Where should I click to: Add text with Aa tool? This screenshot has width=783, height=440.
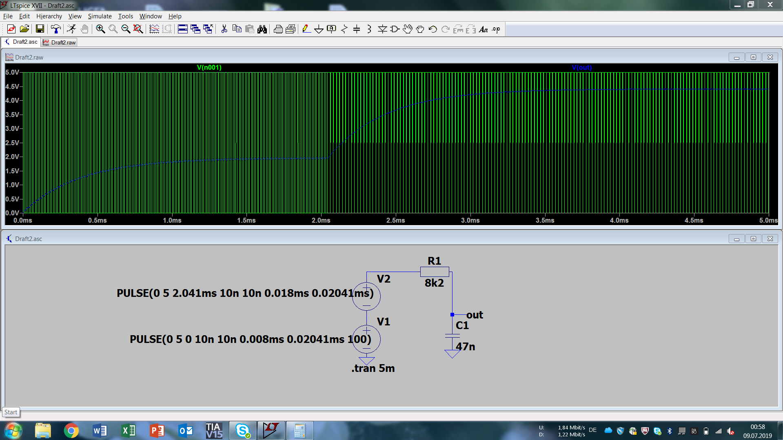pyautogui.click(x=483, y=29)
